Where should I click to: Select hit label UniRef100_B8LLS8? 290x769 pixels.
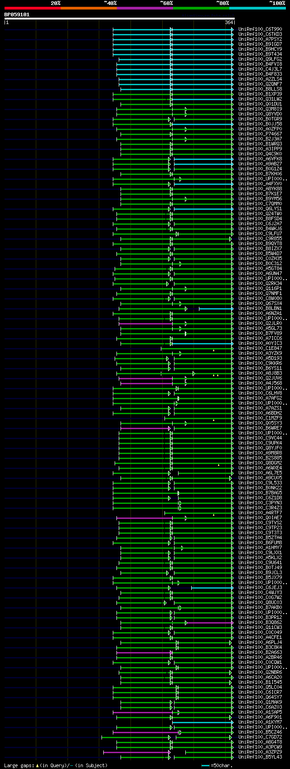260,89
